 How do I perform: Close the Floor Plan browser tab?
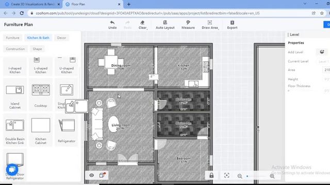(x=119, y=4)
